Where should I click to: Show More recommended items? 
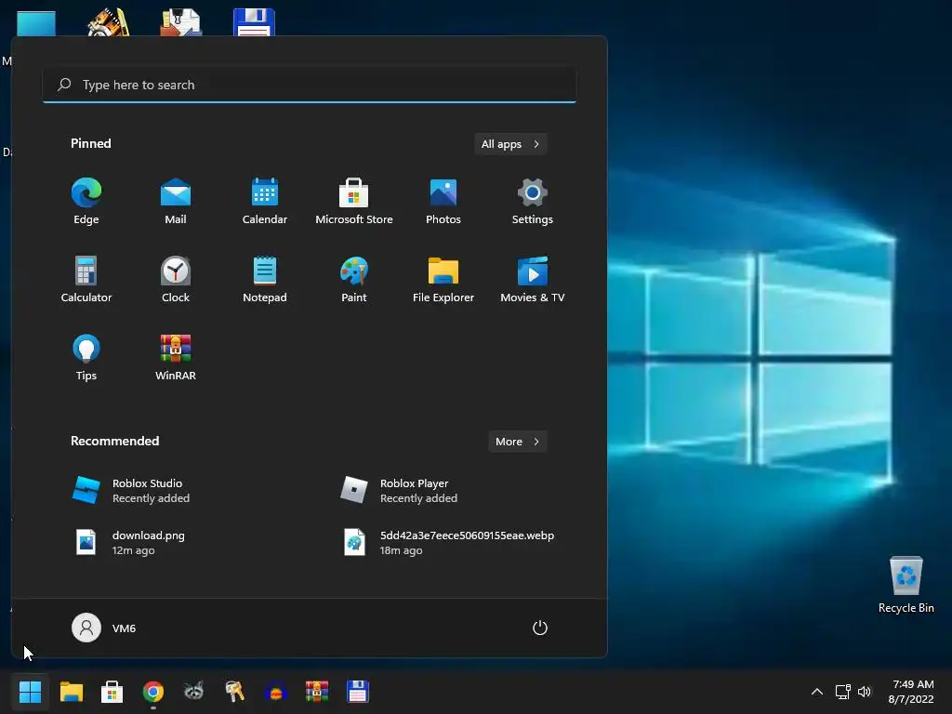pos(517,442)
